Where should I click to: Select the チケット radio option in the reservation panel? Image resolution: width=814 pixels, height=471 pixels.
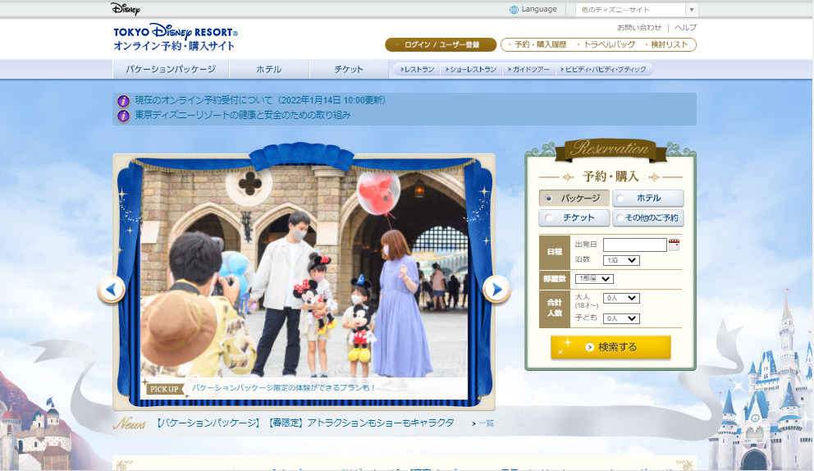[x=574, y=218]
